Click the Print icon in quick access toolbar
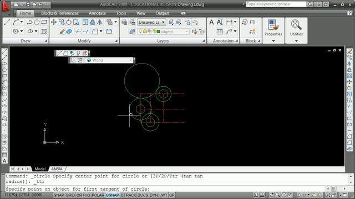The height and width of the screenshot is (199, 355). [34, 4]
